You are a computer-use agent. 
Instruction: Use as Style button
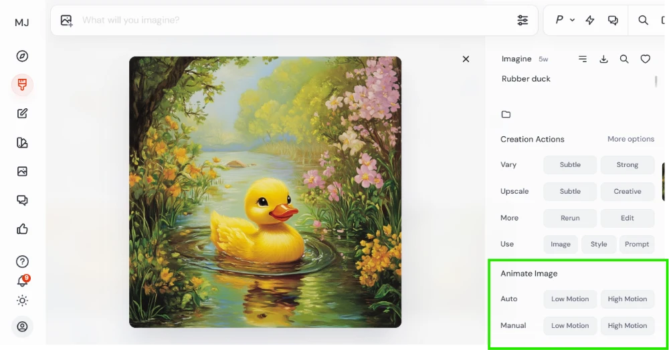pyautogui.click(x=599, y=244)
